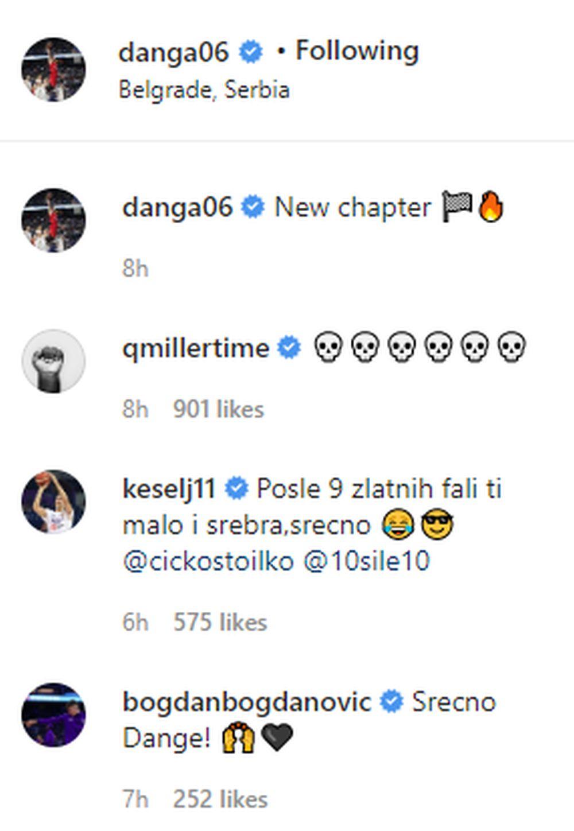Click the qmillertime username
The height and width of the screenshot is (831, 574).
(x=196, y=348)
